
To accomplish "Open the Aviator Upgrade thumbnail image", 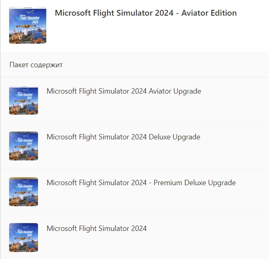I will [x=23, y=100].
